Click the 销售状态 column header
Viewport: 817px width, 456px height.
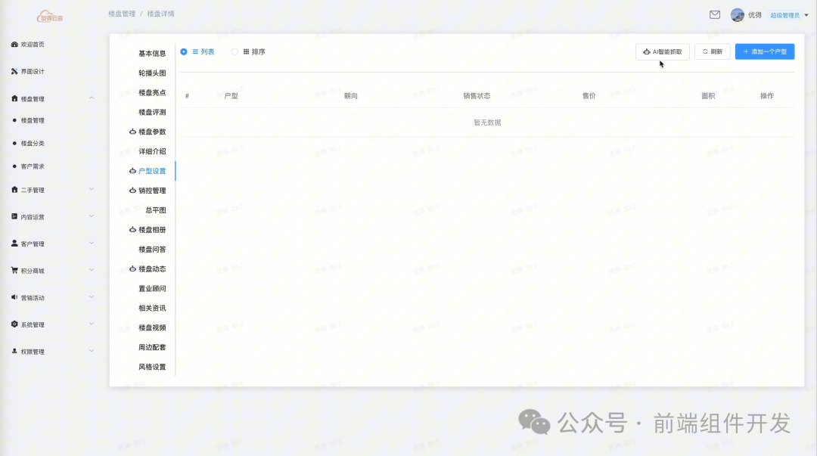point(477,96)
